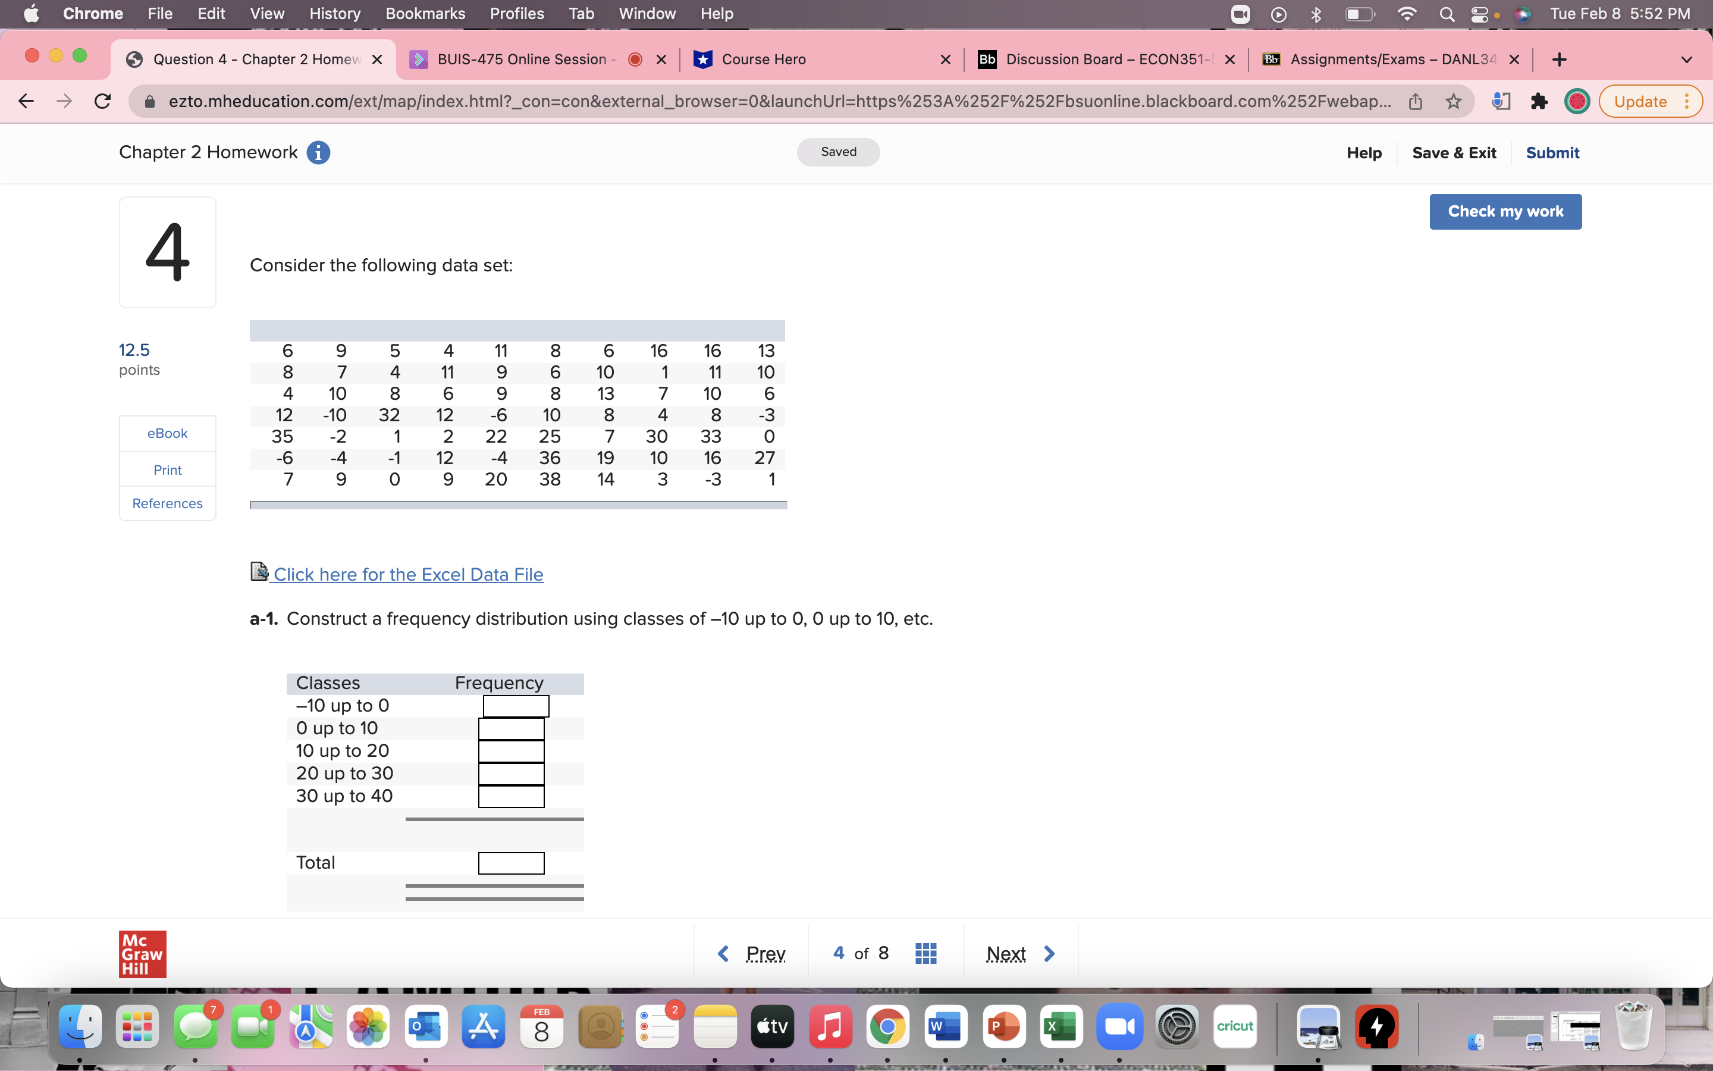Open Spotlight search from the menu bar
1713x1071 pixels.
(x=1447, y=14)
